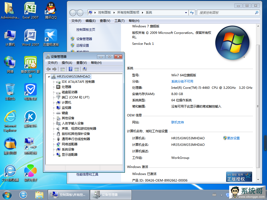The height and width of the screenshot is (200, 267).
Task: Open the 联机支持 website link
Action: (178, 122)
